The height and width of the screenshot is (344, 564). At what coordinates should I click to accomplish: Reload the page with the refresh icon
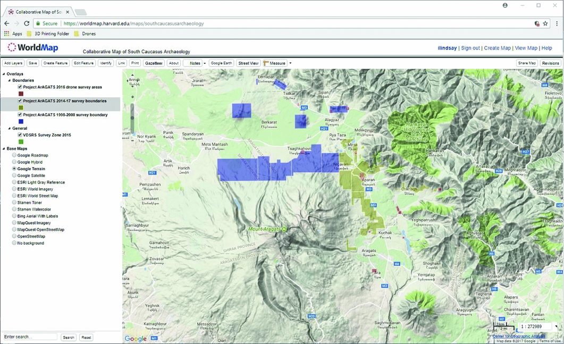point(27,23)
